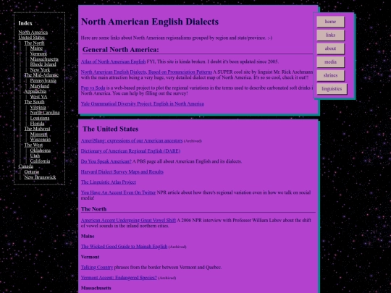
Task: Jump to The South index entry
Action: coord(35,102)
